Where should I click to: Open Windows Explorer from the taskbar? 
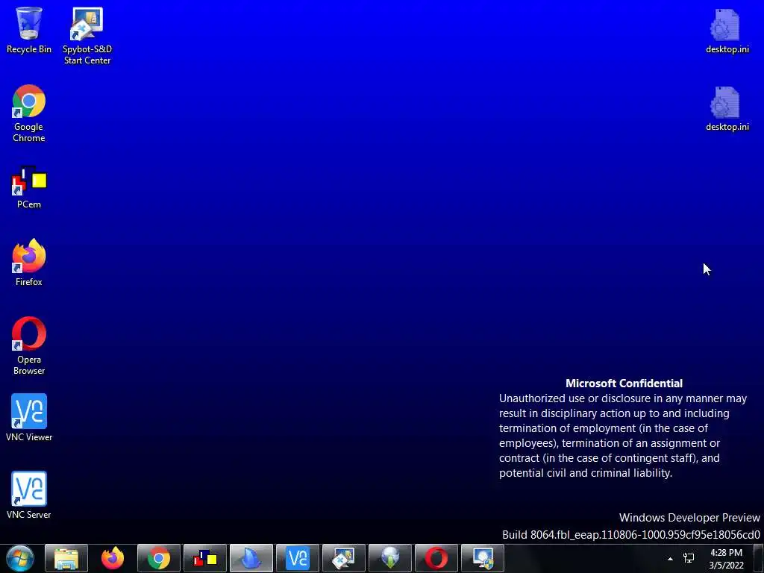pos(66,558)
